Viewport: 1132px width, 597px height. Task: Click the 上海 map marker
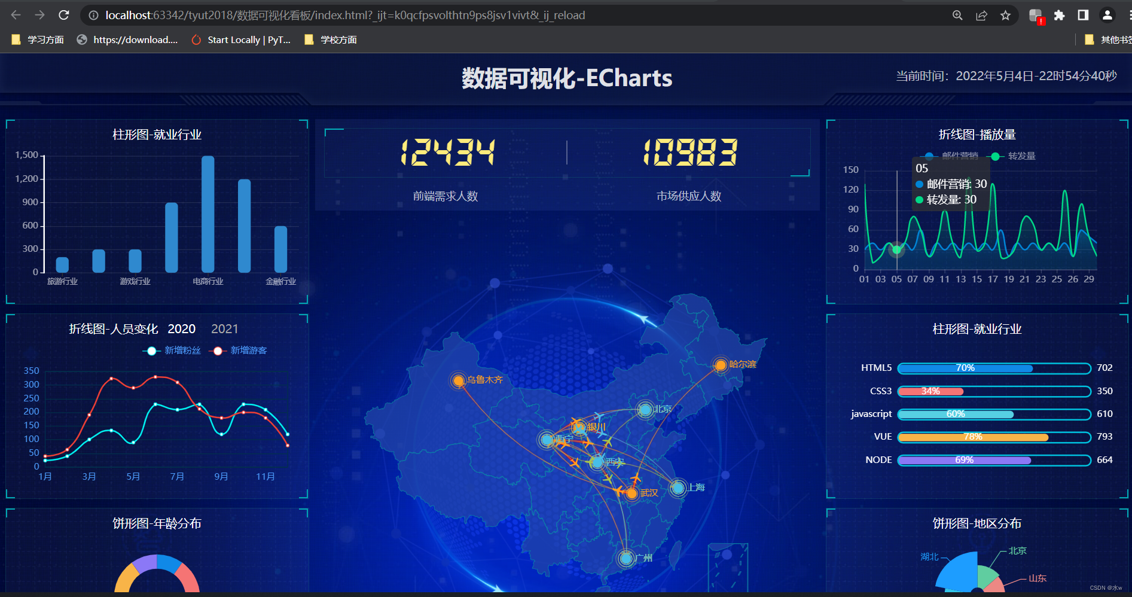(678, 488)
